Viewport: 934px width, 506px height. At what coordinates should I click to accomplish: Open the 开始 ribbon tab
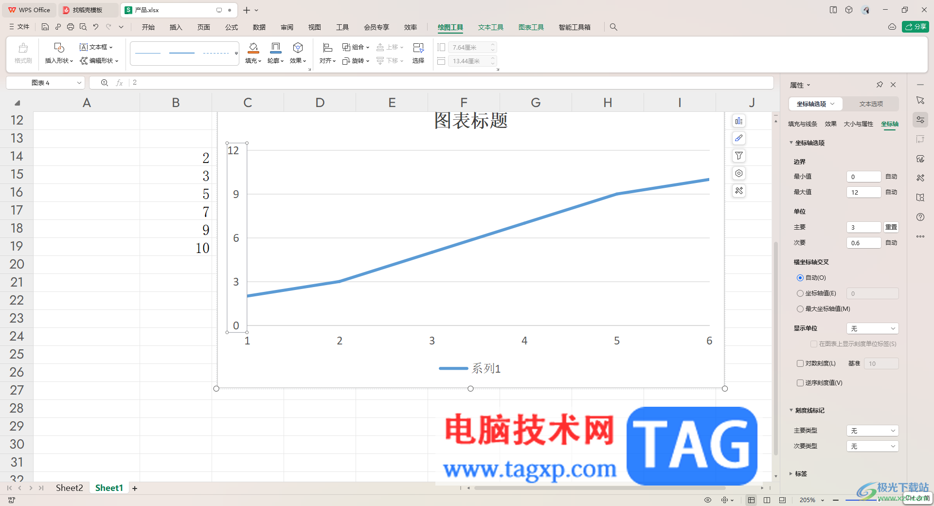coord(148,27)
